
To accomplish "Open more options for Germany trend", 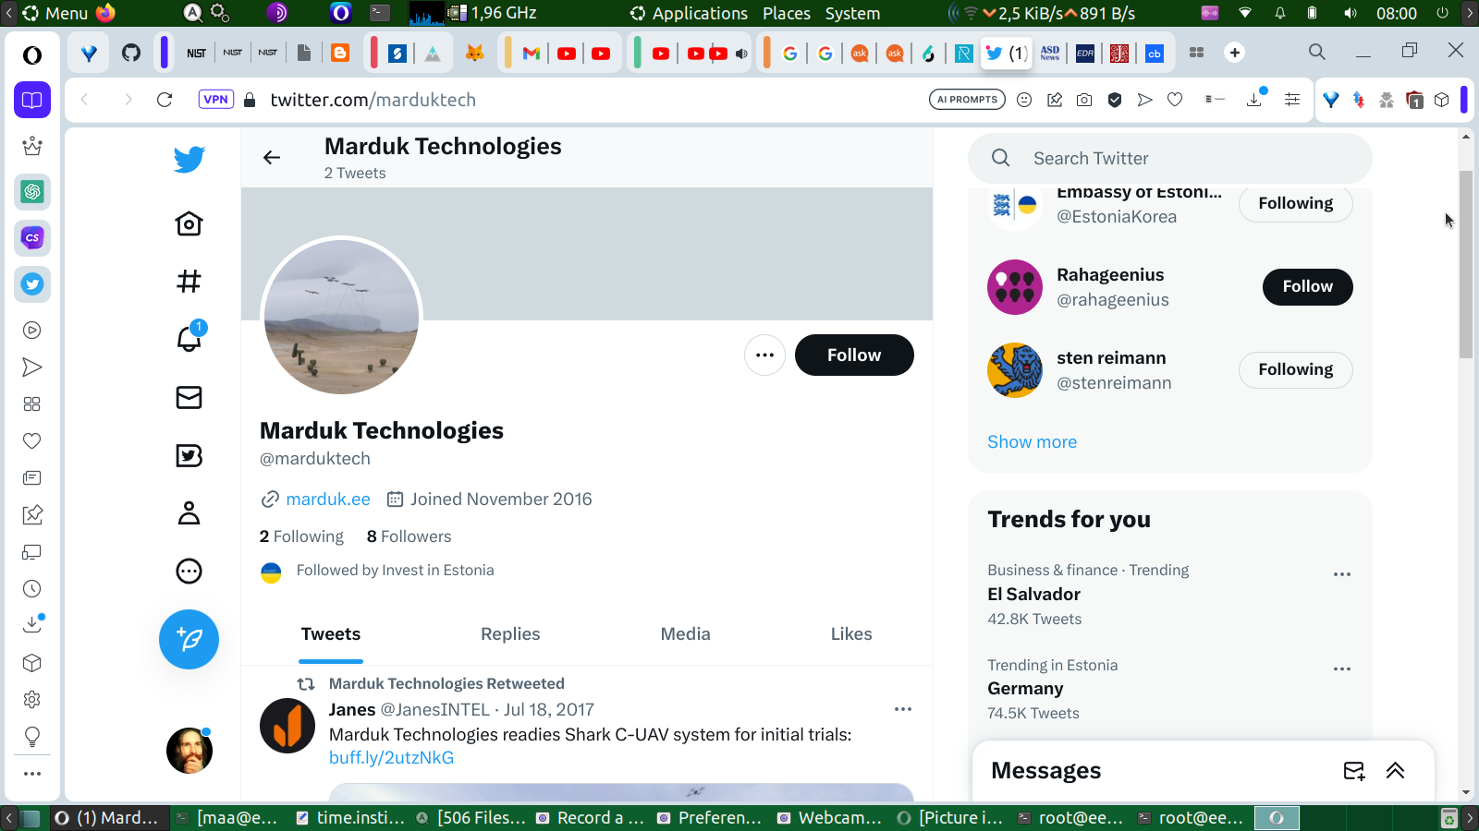I will point(1342,668).
